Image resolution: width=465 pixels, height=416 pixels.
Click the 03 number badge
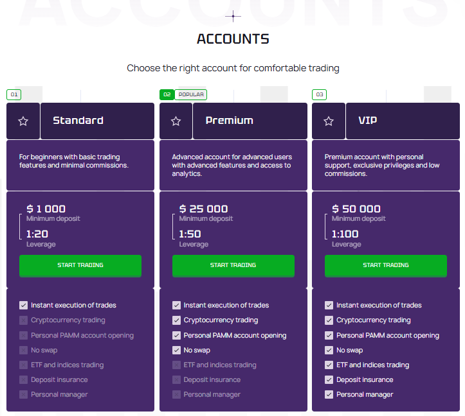coord(319,95)
